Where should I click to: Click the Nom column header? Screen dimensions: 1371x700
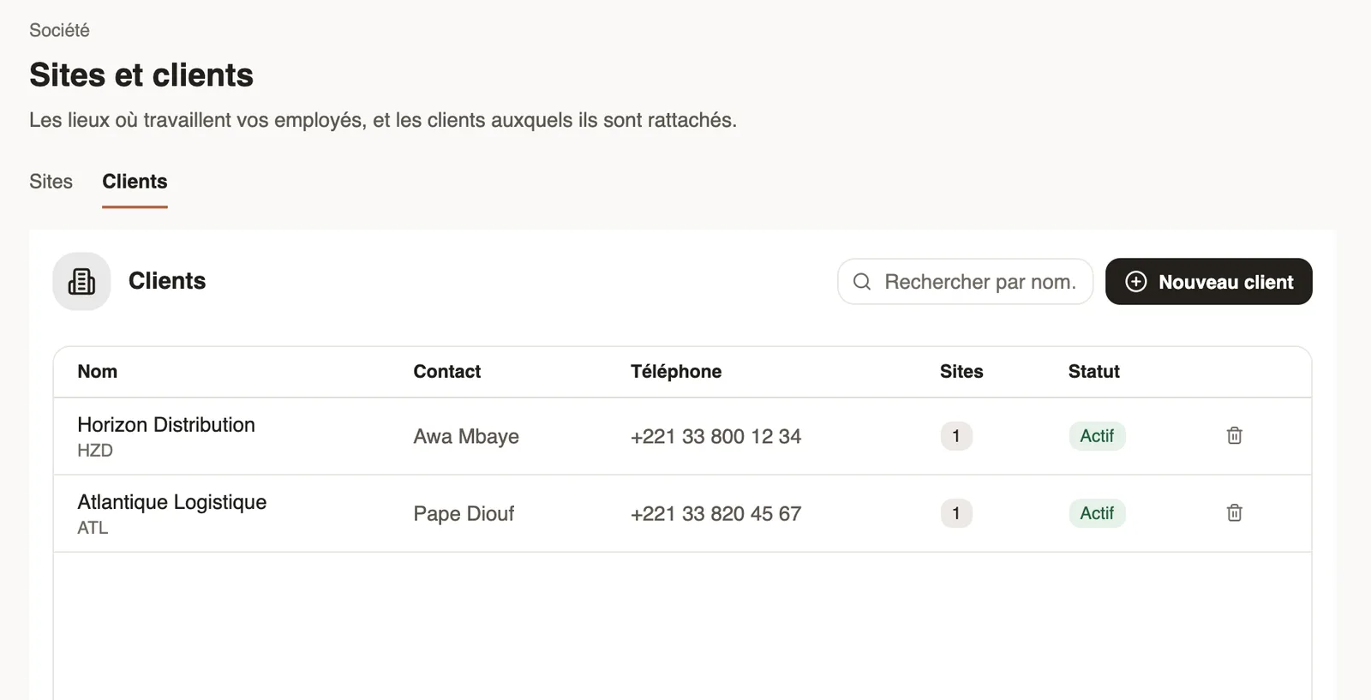point(98,371)
